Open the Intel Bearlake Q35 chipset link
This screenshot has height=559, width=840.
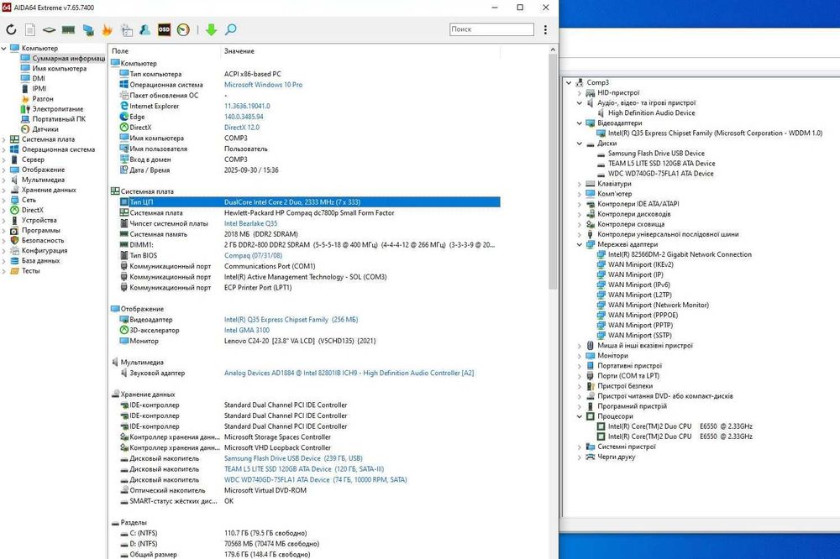pyautogui.click(x=250, y=223)
